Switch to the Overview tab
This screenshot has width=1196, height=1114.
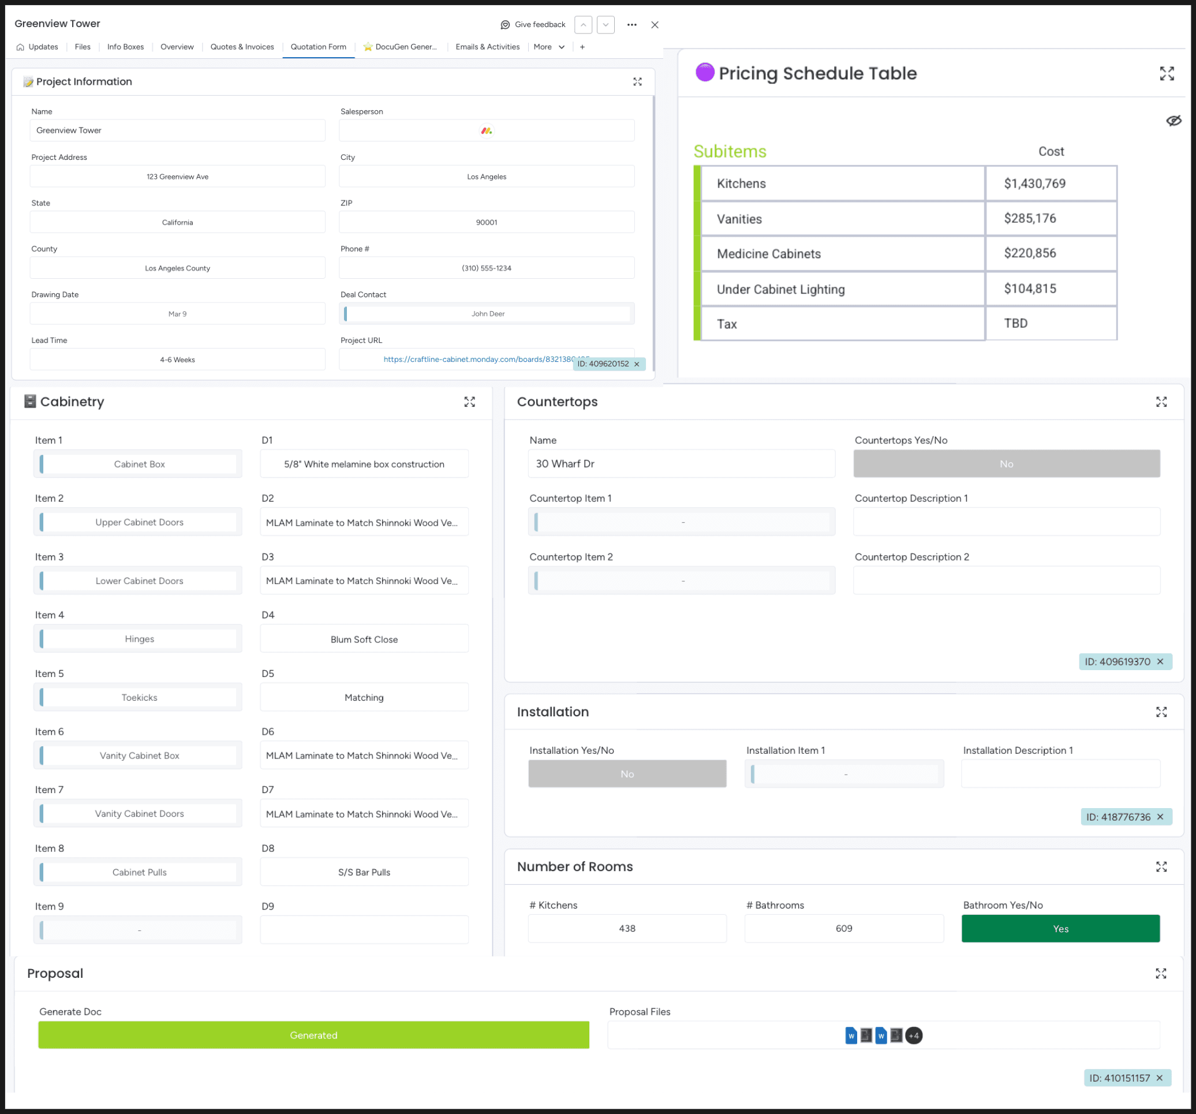click(x=177, y=47)
